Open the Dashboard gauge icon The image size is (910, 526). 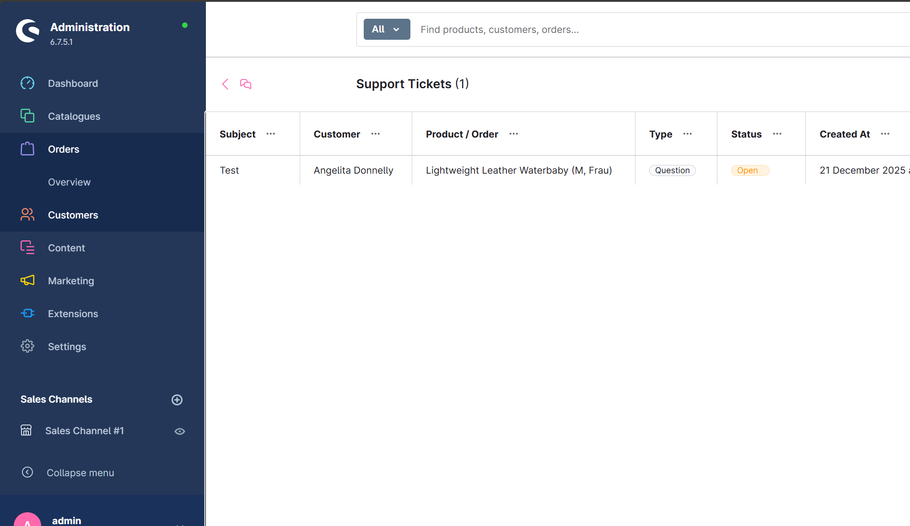pos(27,83)
